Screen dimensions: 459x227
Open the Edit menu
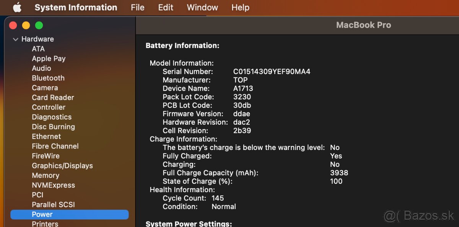(x=165, y=7)
